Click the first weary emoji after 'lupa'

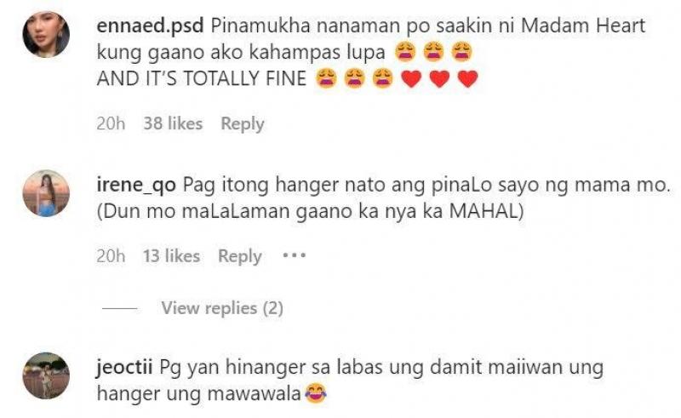405,52
